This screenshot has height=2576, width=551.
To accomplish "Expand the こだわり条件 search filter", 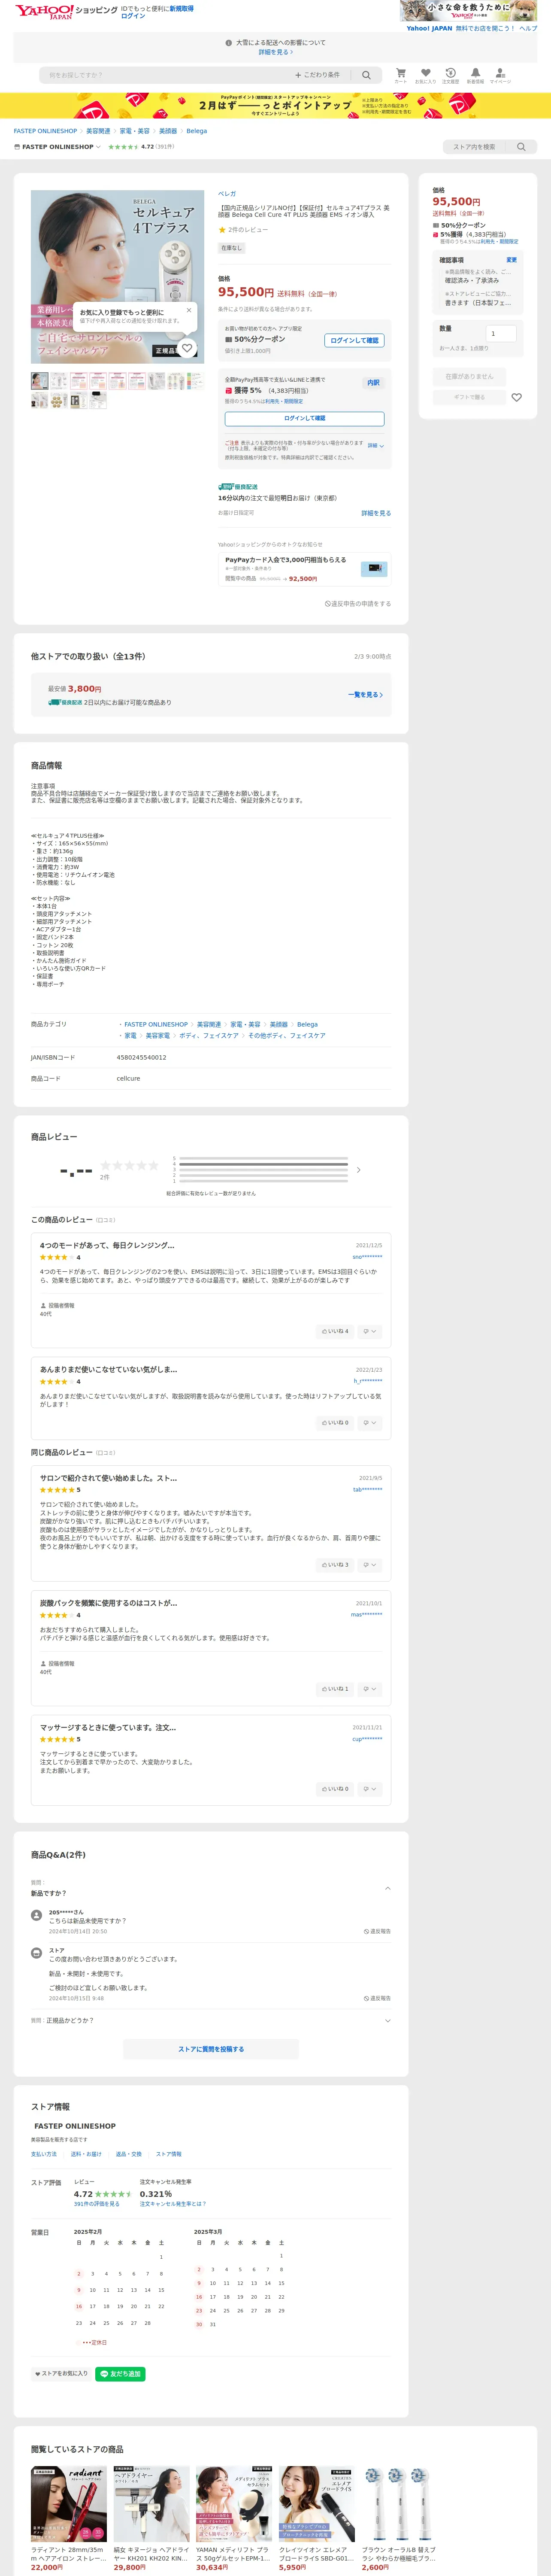I will [x=317, y=75].
